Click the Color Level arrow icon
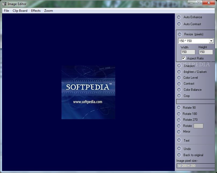Viewport: 217px width, 173px height. click(x=179, y=78)
